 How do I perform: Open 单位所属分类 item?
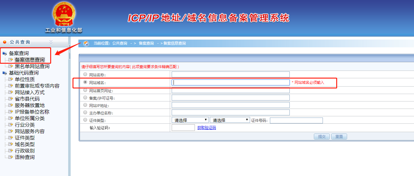tap(30, 118)
